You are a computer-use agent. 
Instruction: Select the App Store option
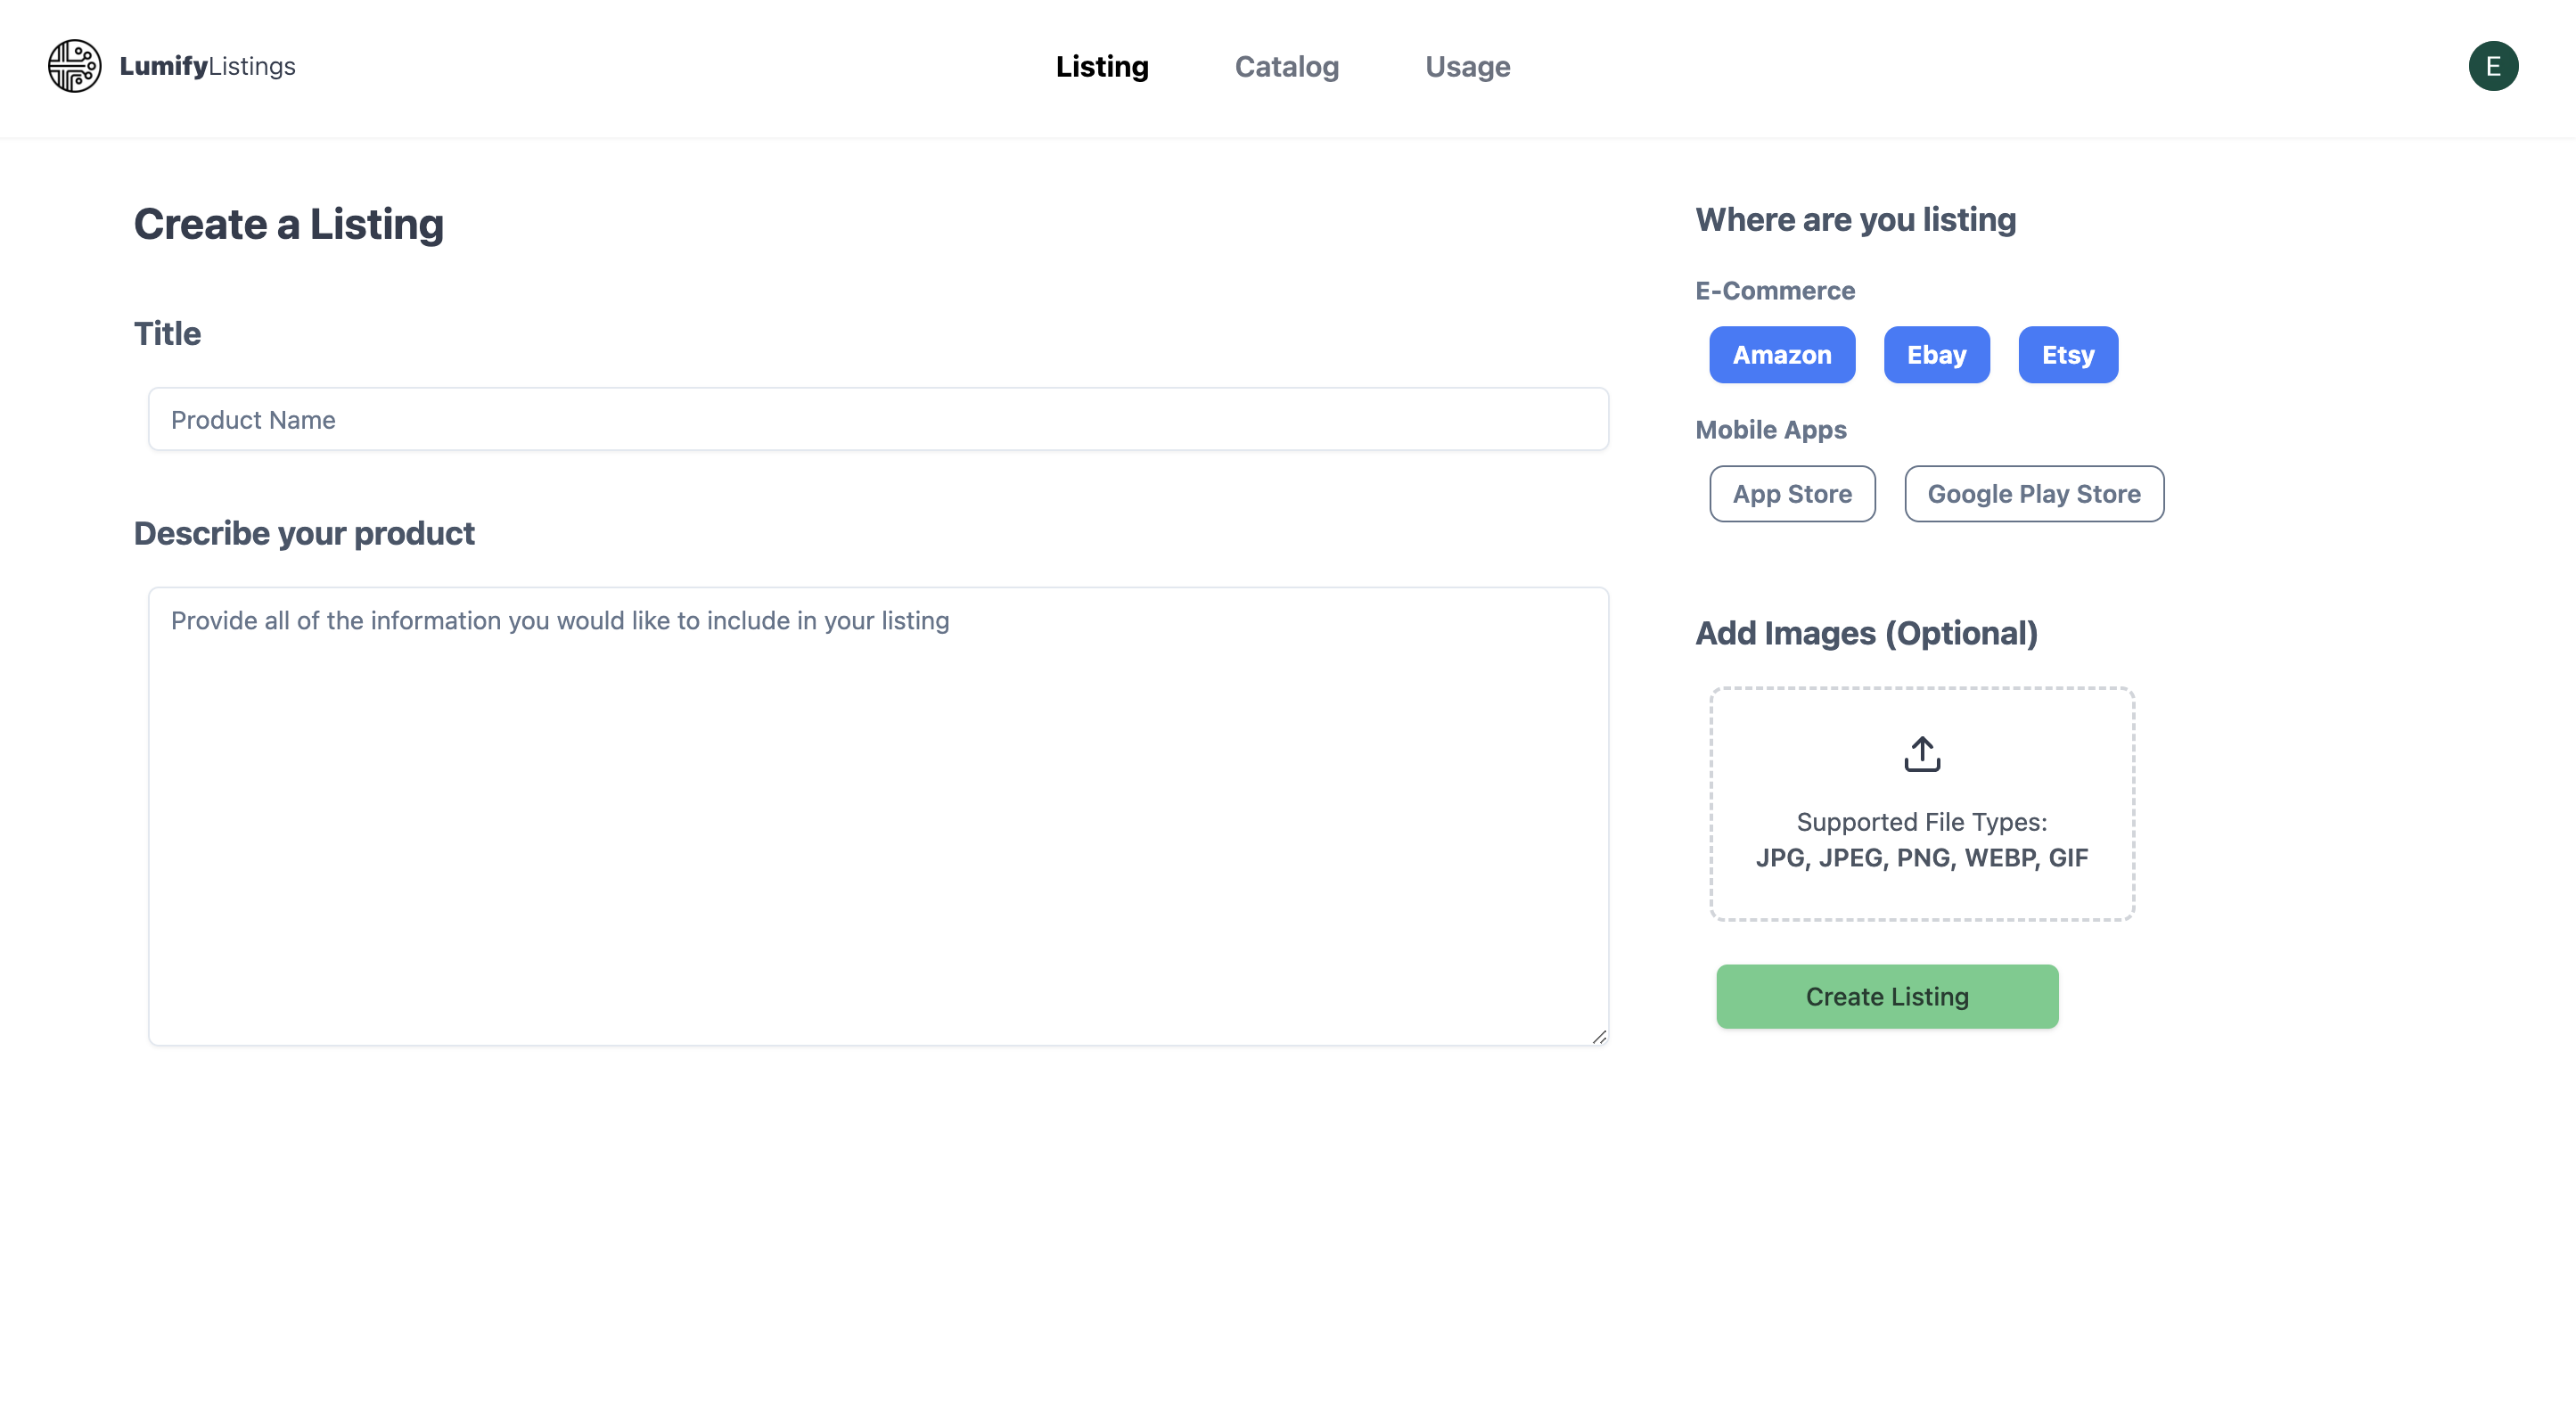click(x=1791, y=494)
